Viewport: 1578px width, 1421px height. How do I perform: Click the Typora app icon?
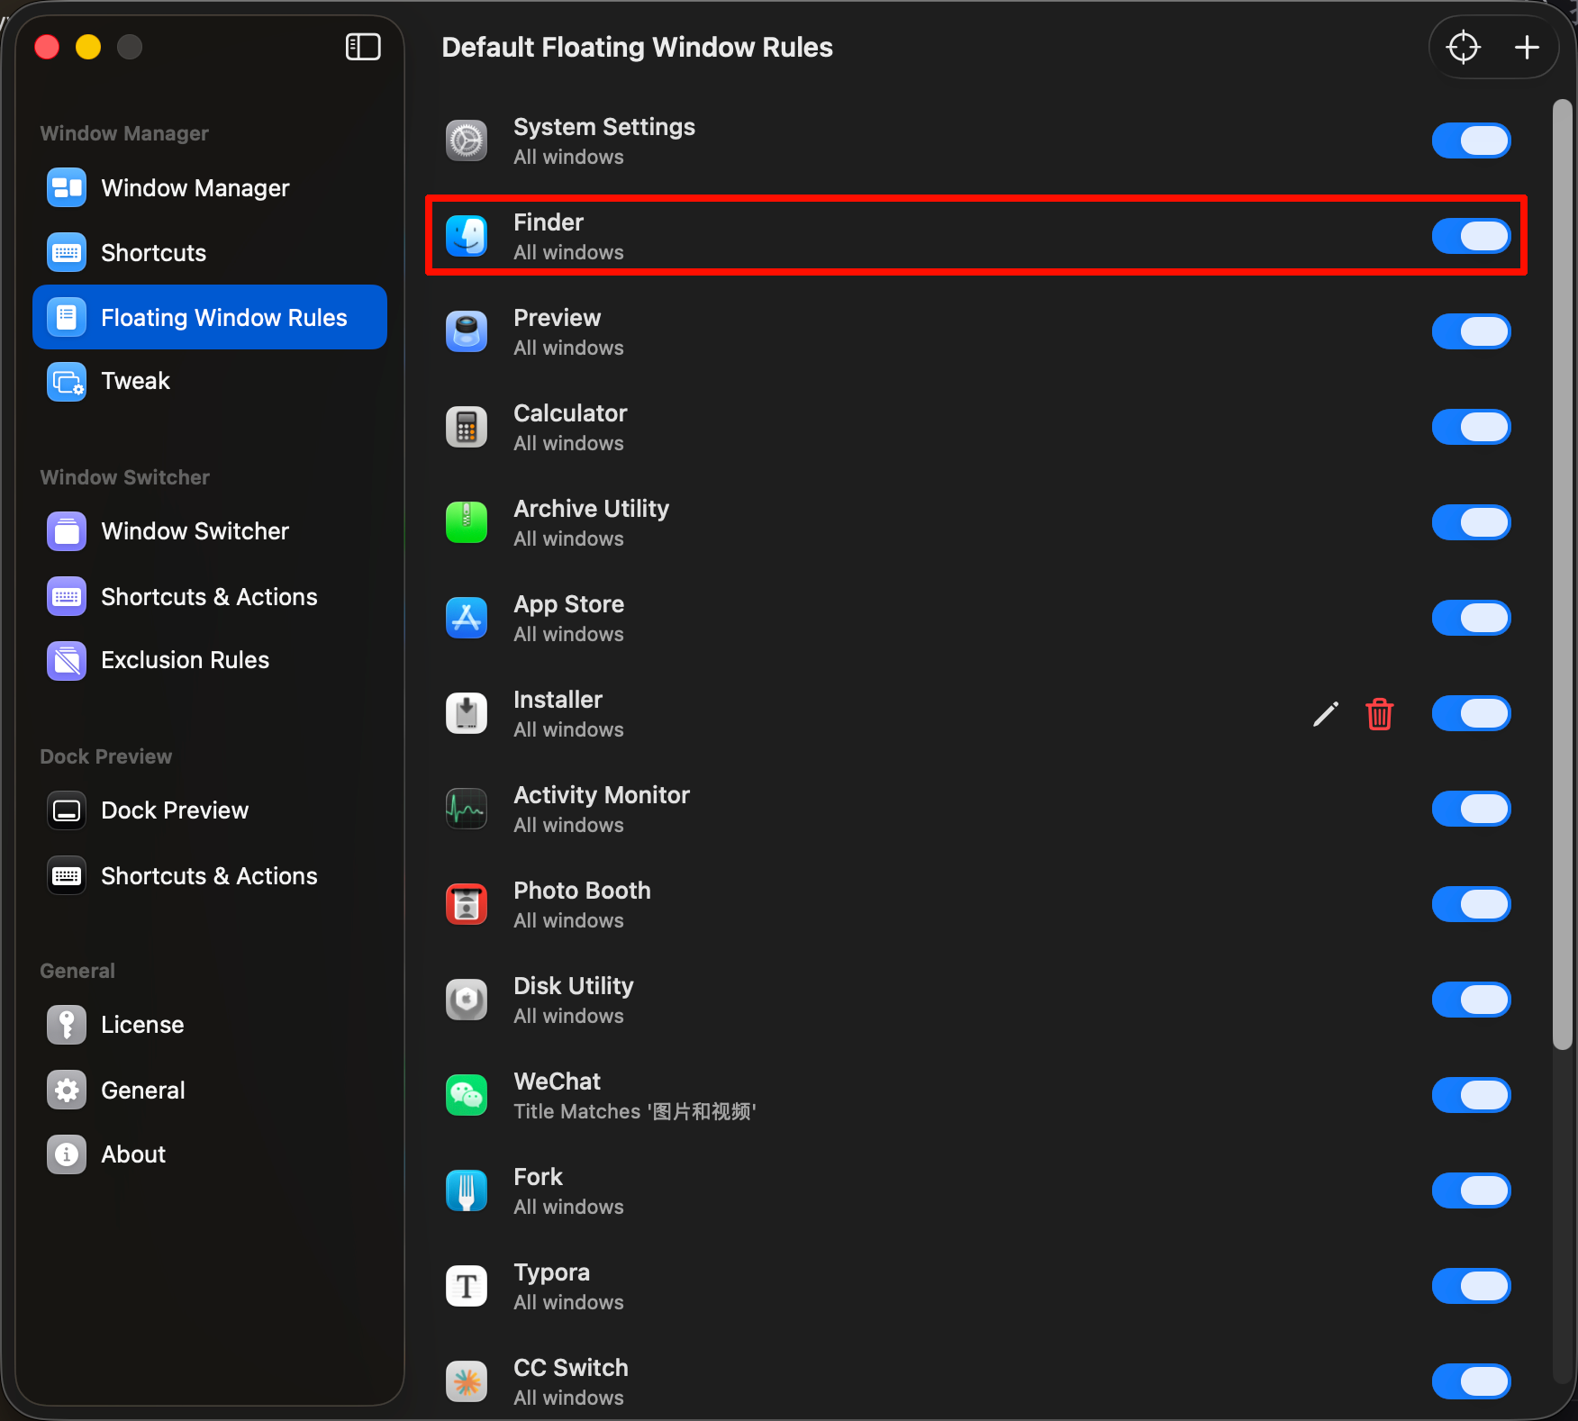click(x=467, y=1286)
